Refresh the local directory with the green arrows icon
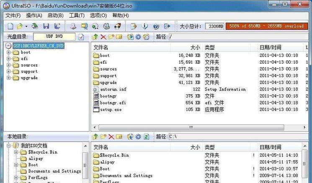The width and height of the screenshot is (312, 183). 146,137
